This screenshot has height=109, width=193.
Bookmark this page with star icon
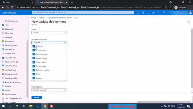[170, 7]
